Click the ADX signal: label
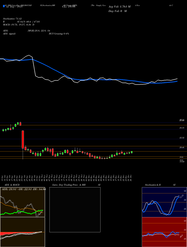This screenshot has height=247, width=187. click(9, 34)
